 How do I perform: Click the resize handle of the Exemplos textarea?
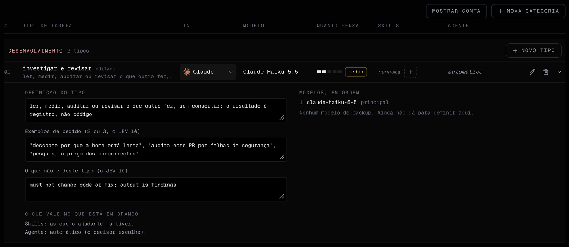tap(282, 157)
